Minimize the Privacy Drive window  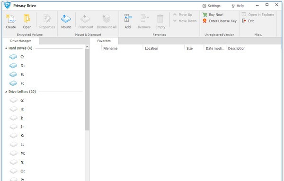(257, 5)
